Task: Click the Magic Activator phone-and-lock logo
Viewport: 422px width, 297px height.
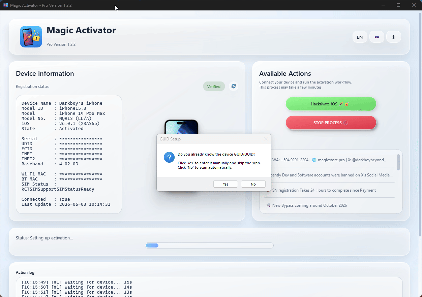Action: [x=31, y=37]
